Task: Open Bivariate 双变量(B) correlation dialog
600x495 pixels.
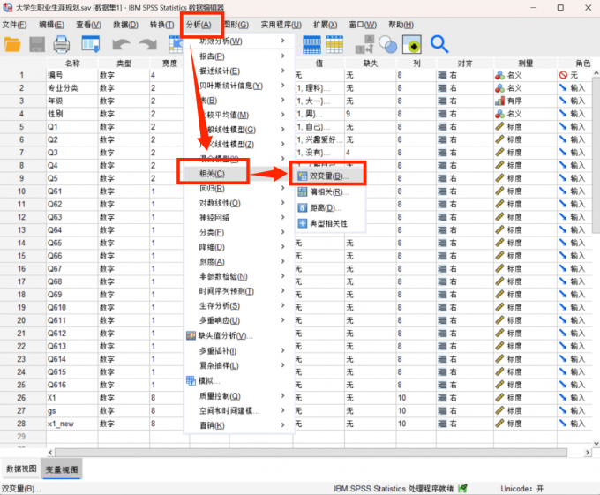Action: 329,176
